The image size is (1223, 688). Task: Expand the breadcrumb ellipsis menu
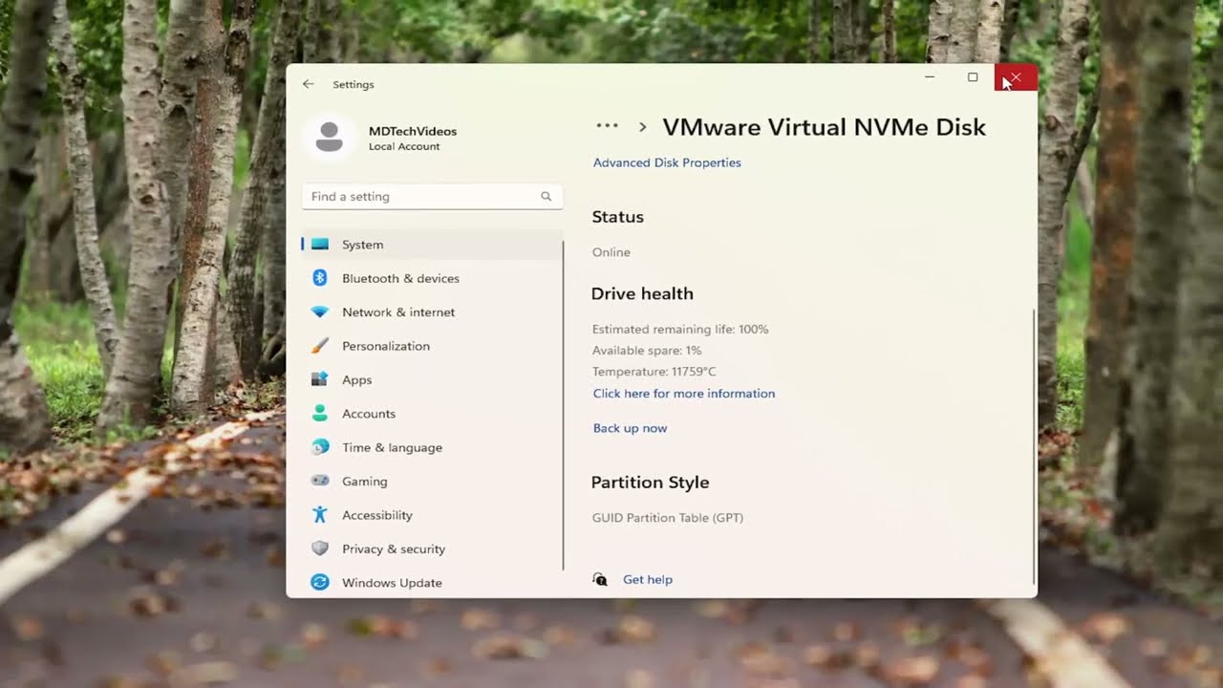coord(607,126)
